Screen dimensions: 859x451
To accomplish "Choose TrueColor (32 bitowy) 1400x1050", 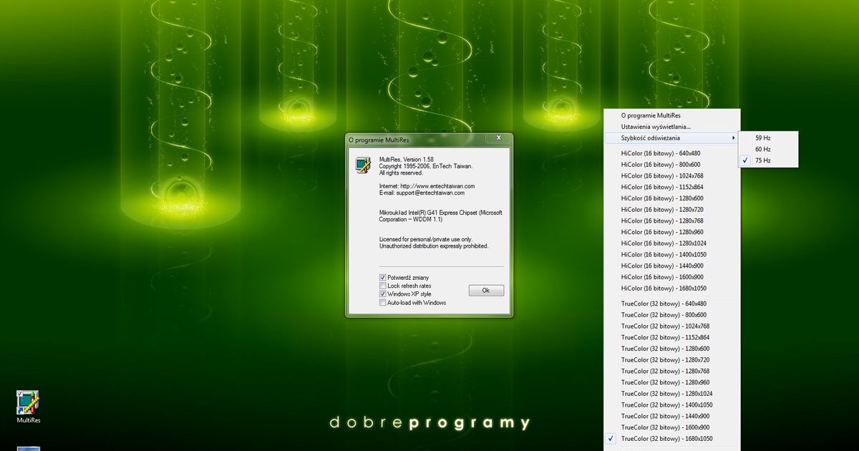I will pyautogui.click(x=672, y=405).
